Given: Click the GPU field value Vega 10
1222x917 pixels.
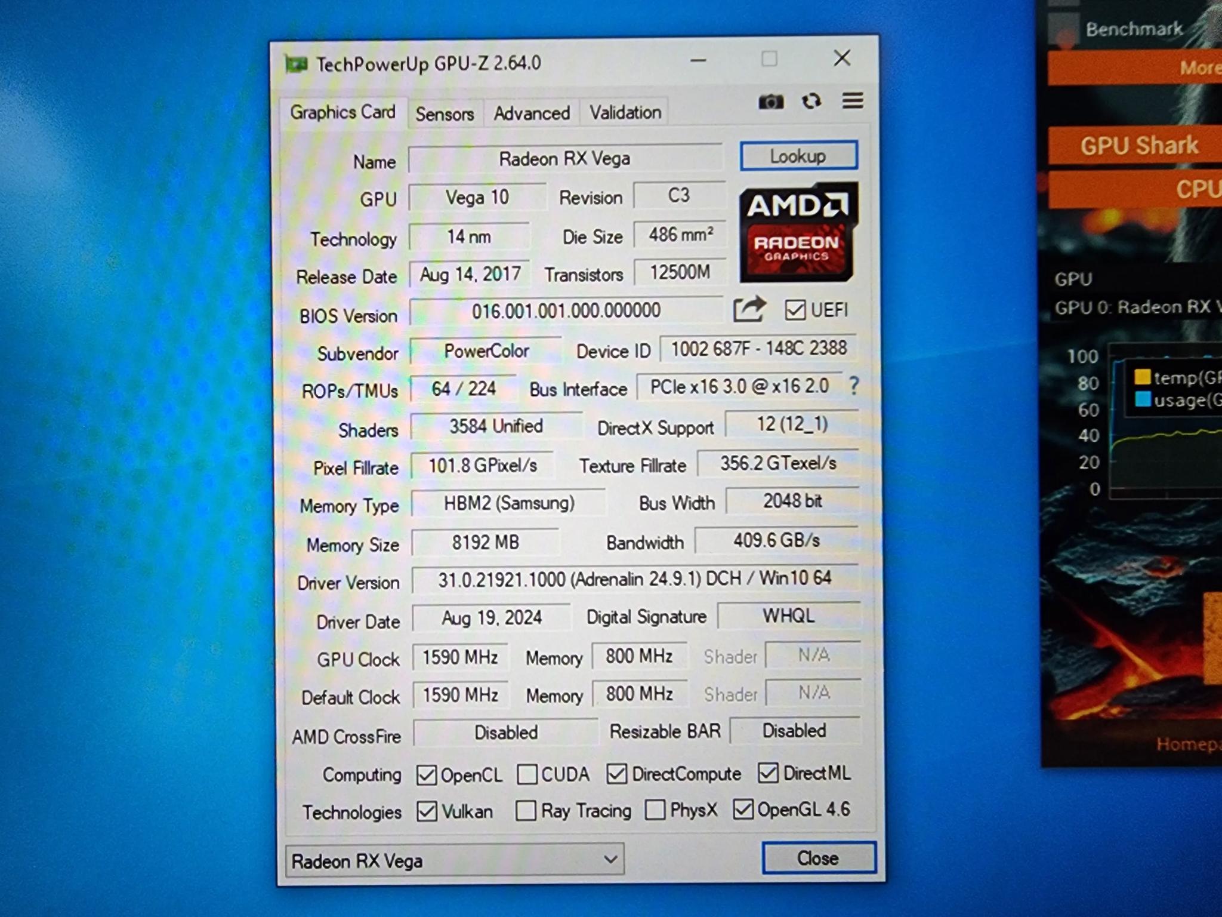Looking at the screenshot, I should pyautogui.click(x=477, y=198).
